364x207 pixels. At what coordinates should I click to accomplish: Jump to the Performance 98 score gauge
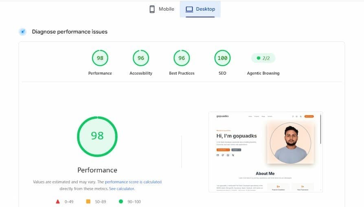click(x=100, y=58)
